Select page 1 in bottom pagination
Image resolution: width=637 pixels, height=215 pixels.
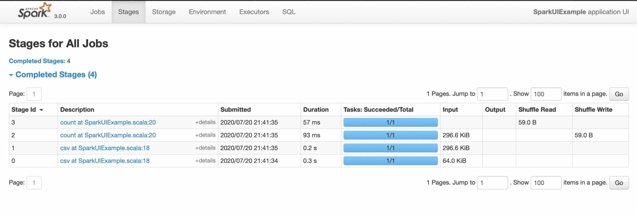tap(34, 183)
